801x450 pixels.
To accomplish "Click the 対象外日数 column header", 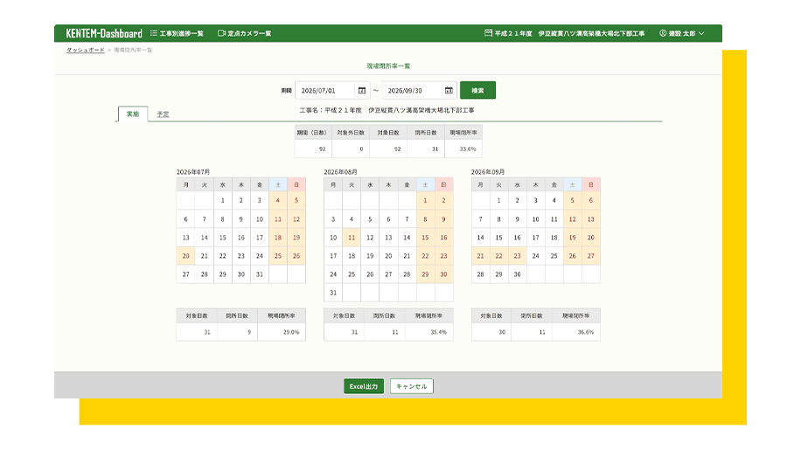I will (x=351, y=133).
